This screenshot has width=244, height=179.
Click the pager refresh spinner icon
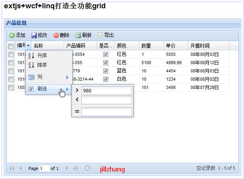tap(87, 168)
